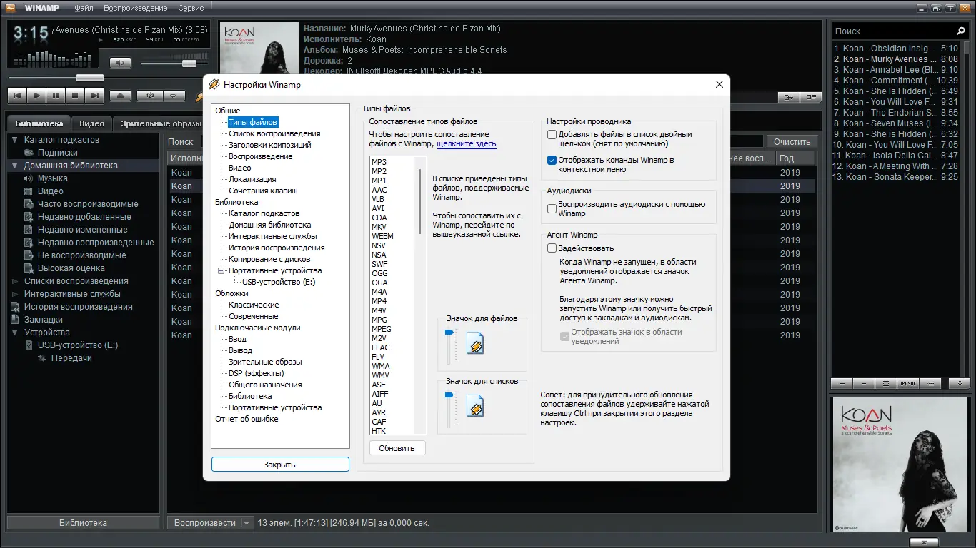The image size is (976, 548).
Task: Click the Обновить button
Action: (397, 448)
